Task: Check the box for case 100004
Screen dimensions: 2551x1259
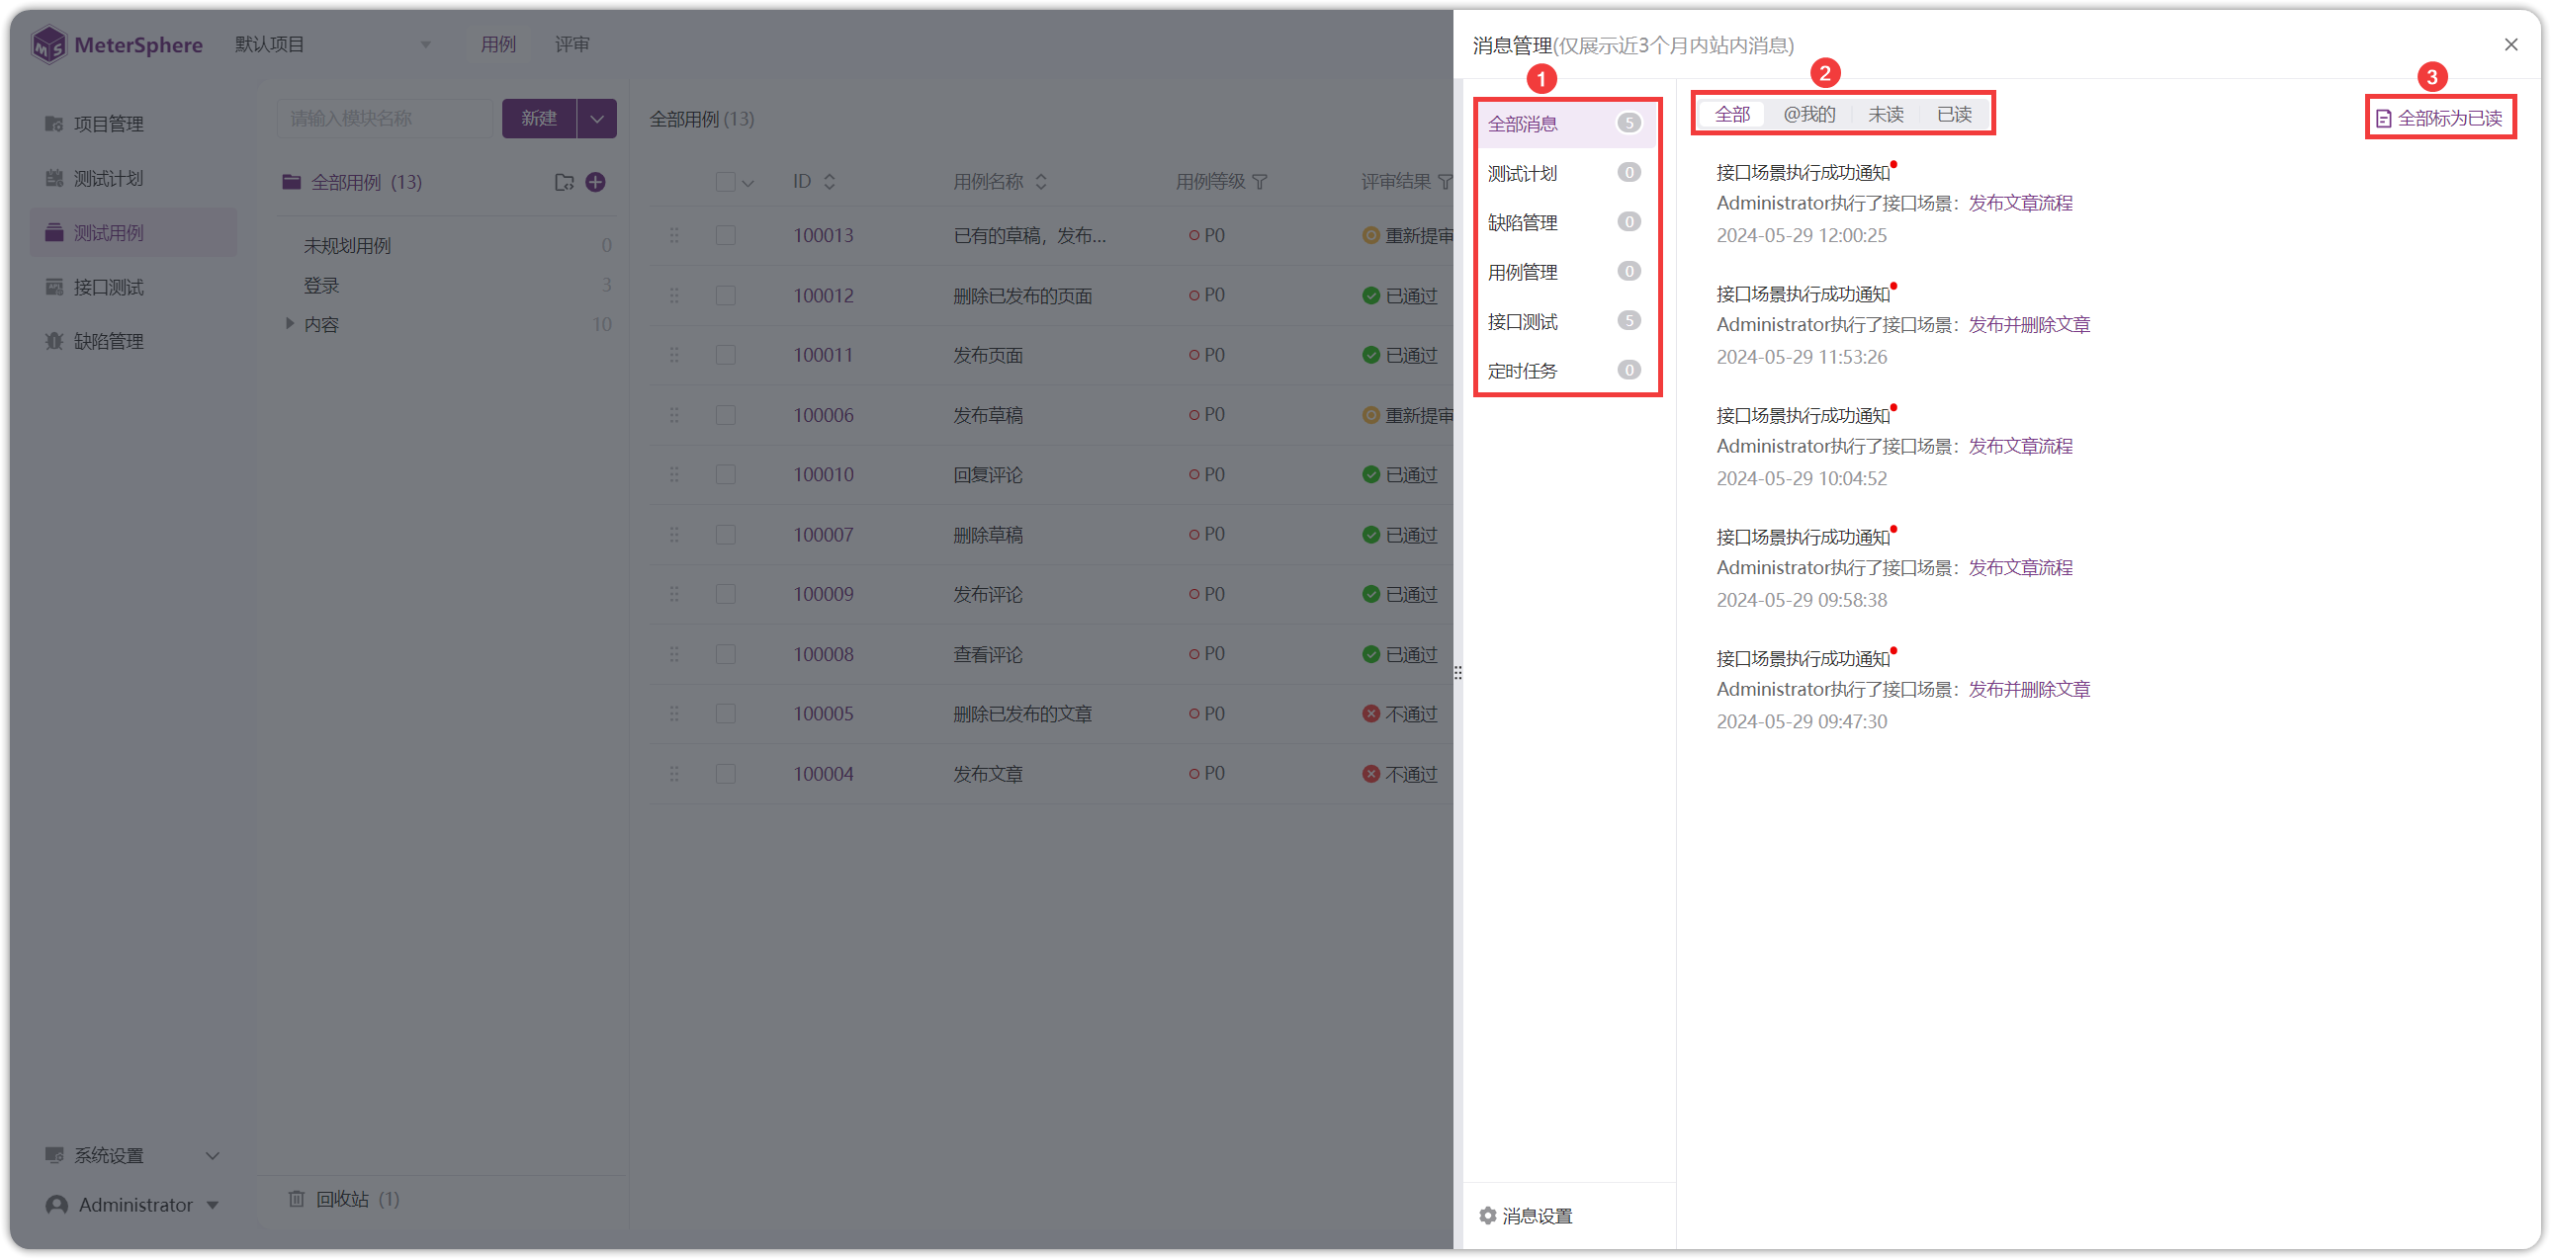Action: pyautogui.click(x=725, y=773)
